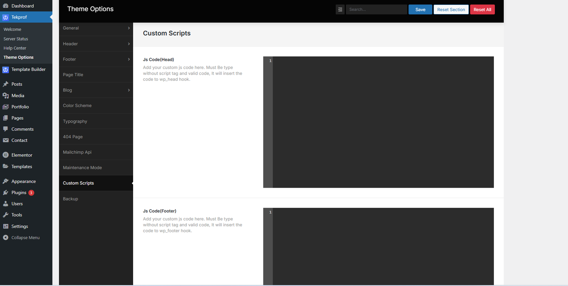
Task: Click the Dashboard gauge icon
Action: 6,6
